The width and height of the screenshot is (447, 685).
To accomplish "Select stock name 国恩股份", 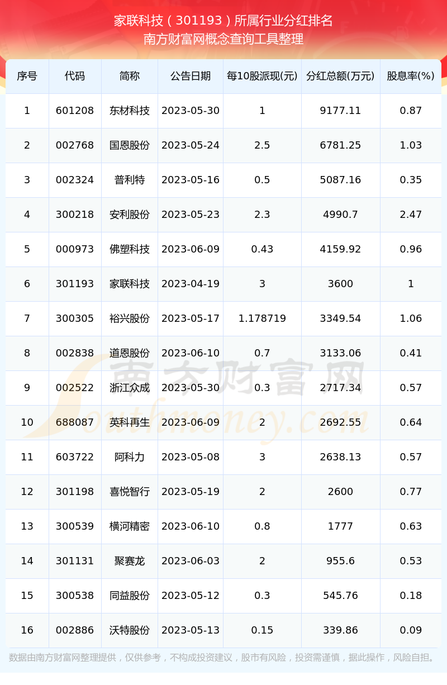I will pyautogui.click(x=130, y=145).
